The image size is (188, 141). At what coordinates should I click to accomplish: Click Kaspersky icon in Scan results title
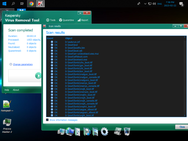tap(45, 26)
